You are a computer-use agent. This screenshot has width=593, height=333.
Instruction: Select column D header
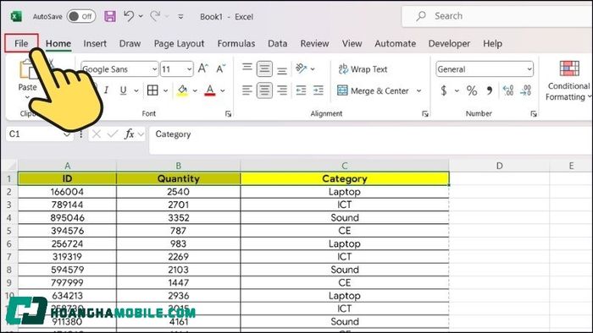[499, 166]
